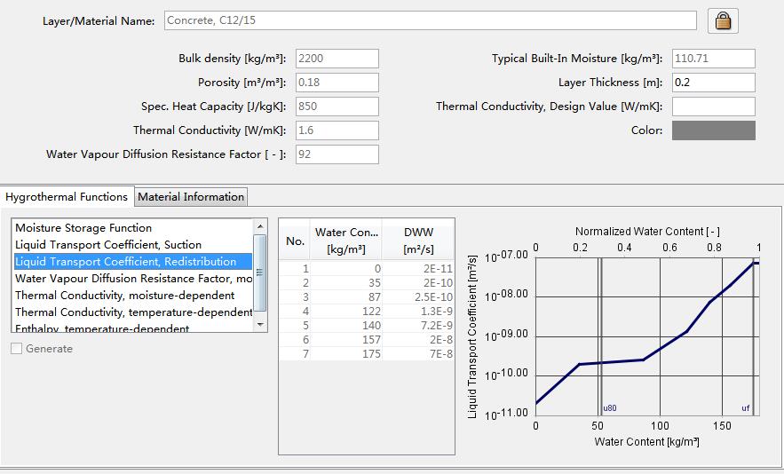Open the Hygrothermal Functions tab

pos(67,196)
